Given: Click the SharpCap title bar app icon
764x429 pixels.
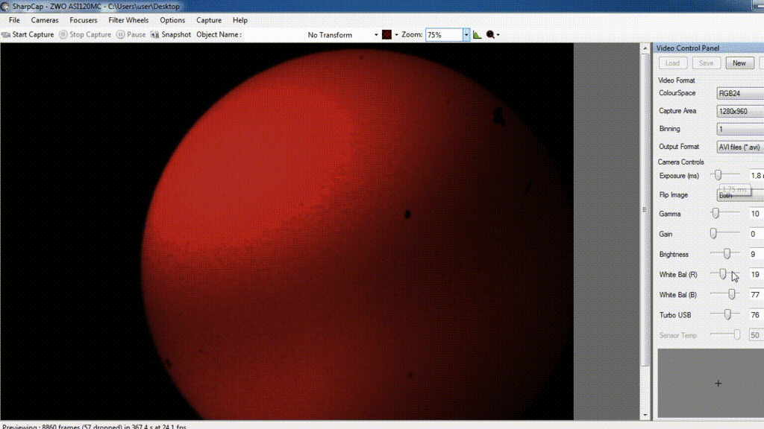Looking at the screenshot, I should pos(5,6).
